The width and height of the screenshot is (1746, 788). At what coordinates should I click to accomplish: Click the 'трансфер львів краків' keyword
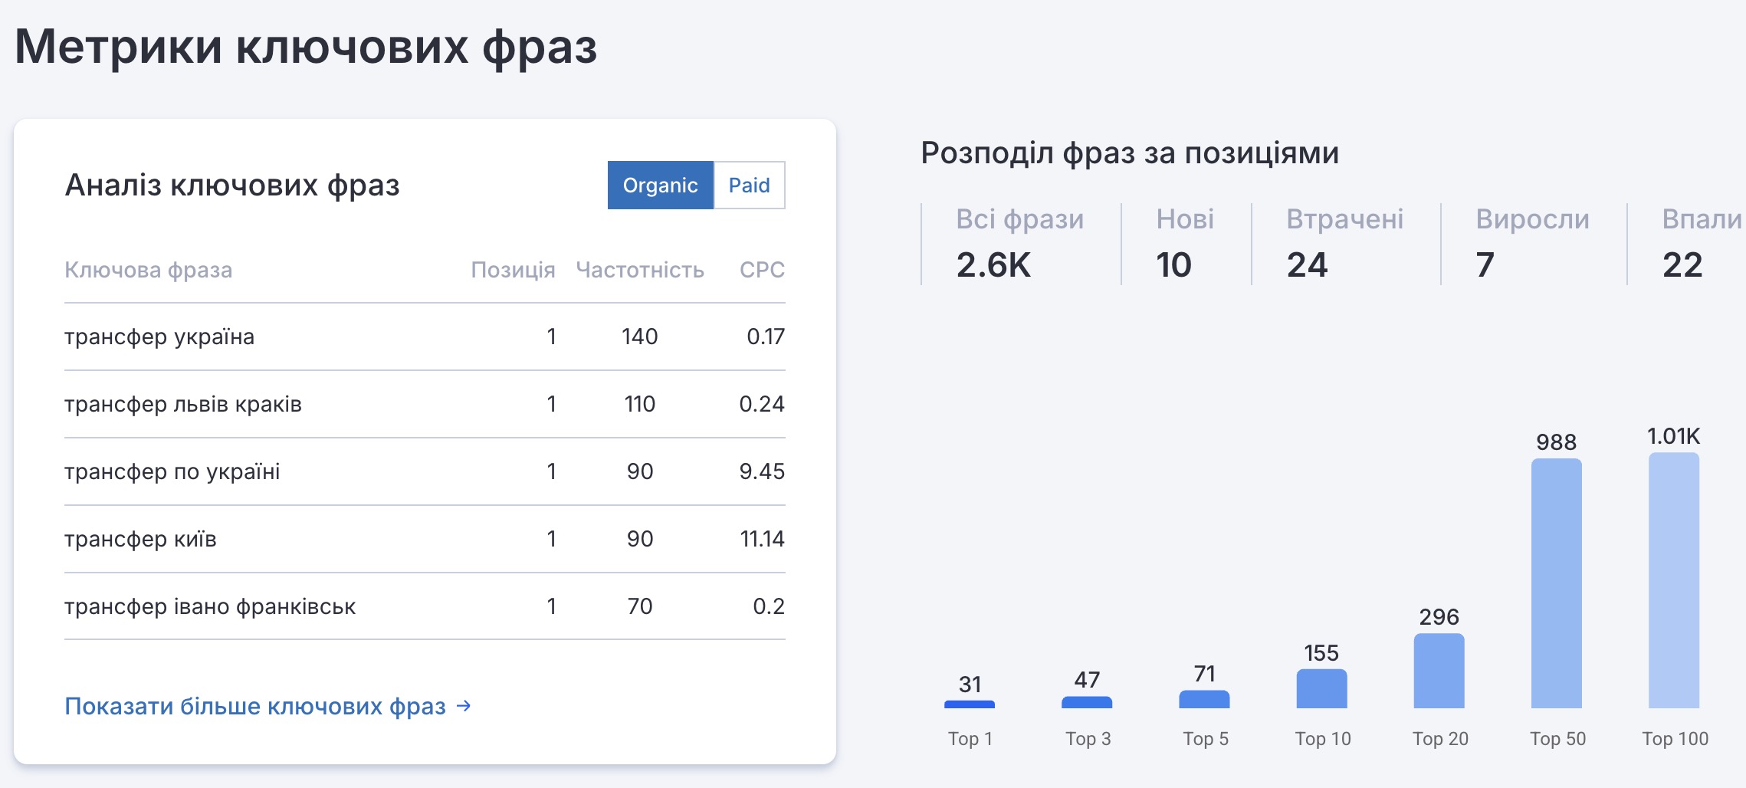point(183,404)
